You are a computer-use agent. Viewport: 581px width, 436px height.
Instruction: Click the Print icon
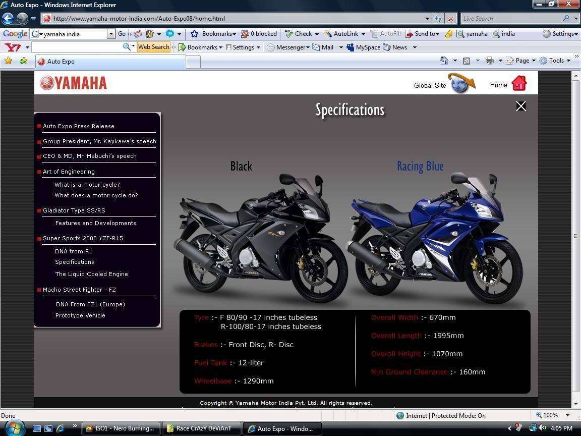point(490,61)
